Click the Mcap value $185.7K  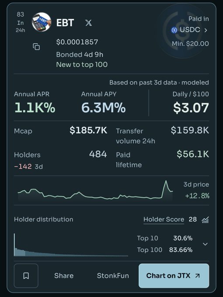[88, 130]
